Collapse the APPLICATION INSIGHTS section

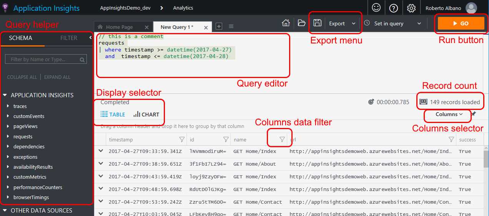click(5, 95)
